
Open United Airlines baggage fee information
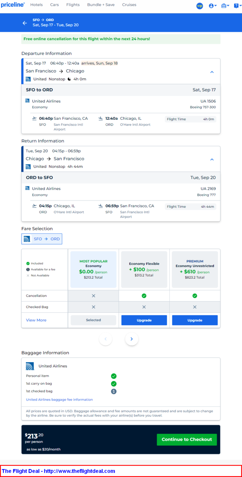click(59, 400)
